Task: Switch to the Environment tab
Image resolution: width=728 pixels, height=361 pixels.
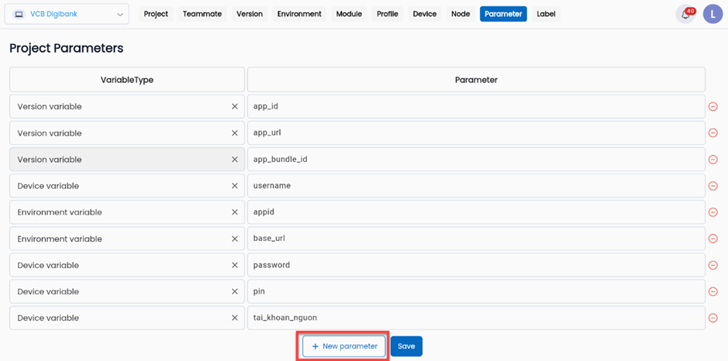Action: click(299, 14)
